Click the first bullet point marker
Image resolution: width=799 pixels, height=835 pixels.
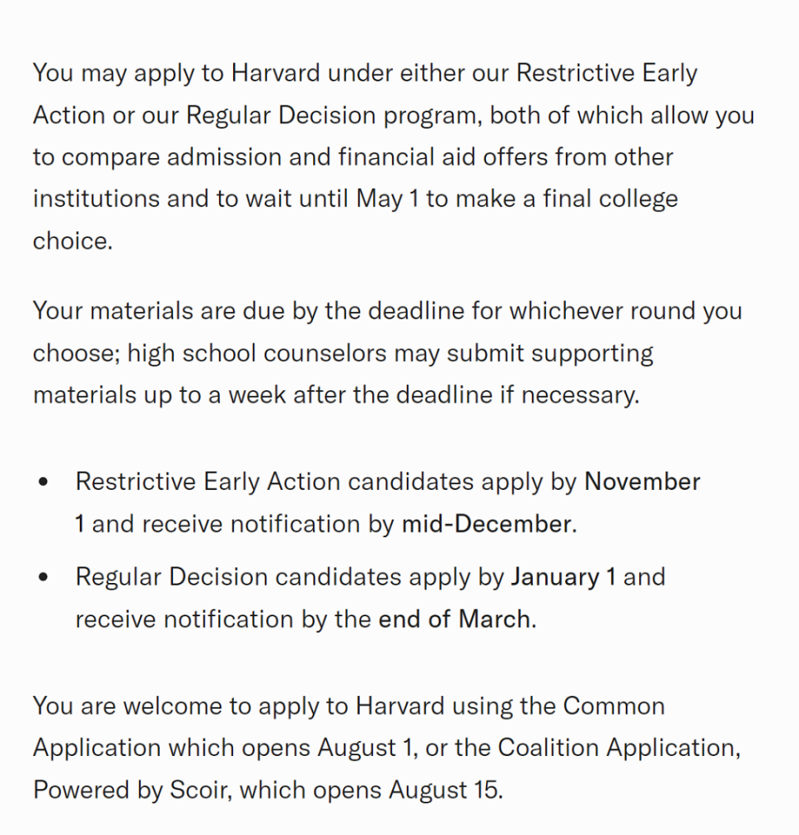coord(43,482)
